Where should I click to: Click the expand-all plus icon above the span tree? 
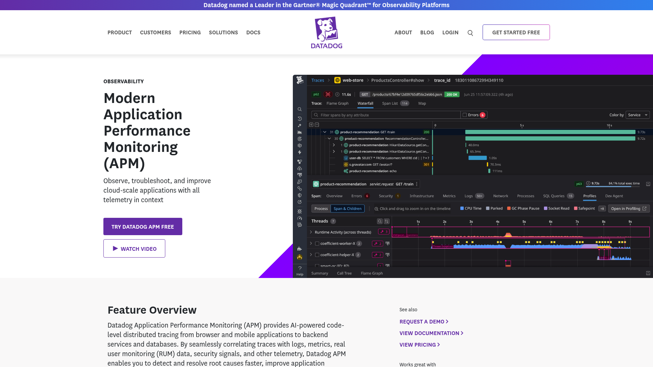[x=311, y=125]
